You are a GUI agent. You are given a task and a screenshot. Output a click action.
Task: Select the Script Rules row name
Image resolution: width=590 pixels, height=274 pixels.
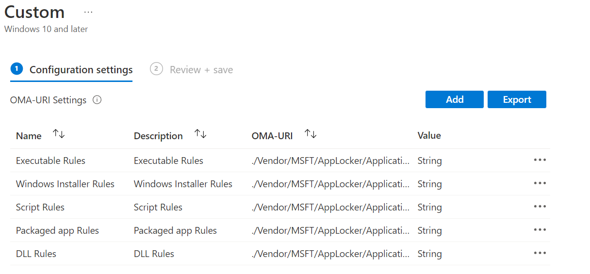tap(40, 208)
